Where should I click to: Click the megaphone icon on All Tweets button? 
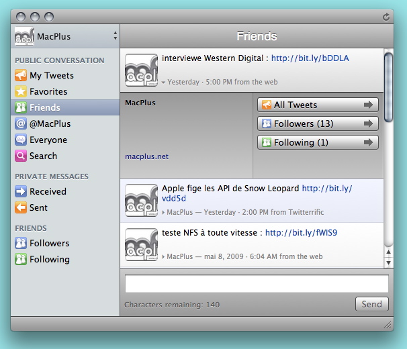(267, 105)
